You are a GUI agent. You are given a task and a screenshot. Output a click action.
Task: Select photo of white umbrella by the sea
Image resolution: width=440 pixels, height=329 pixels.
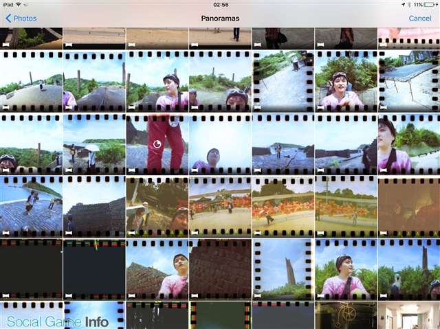[x=94, y=144]
